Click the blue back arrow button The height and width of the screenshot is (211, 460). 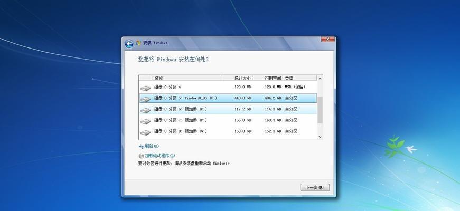click(x=129, y=44)
